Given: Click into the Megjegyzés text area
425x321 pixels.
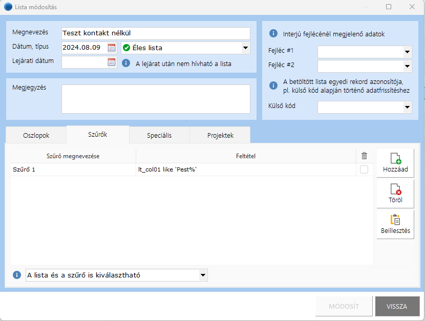Looking at the screenshot, I should pos(156,99).
